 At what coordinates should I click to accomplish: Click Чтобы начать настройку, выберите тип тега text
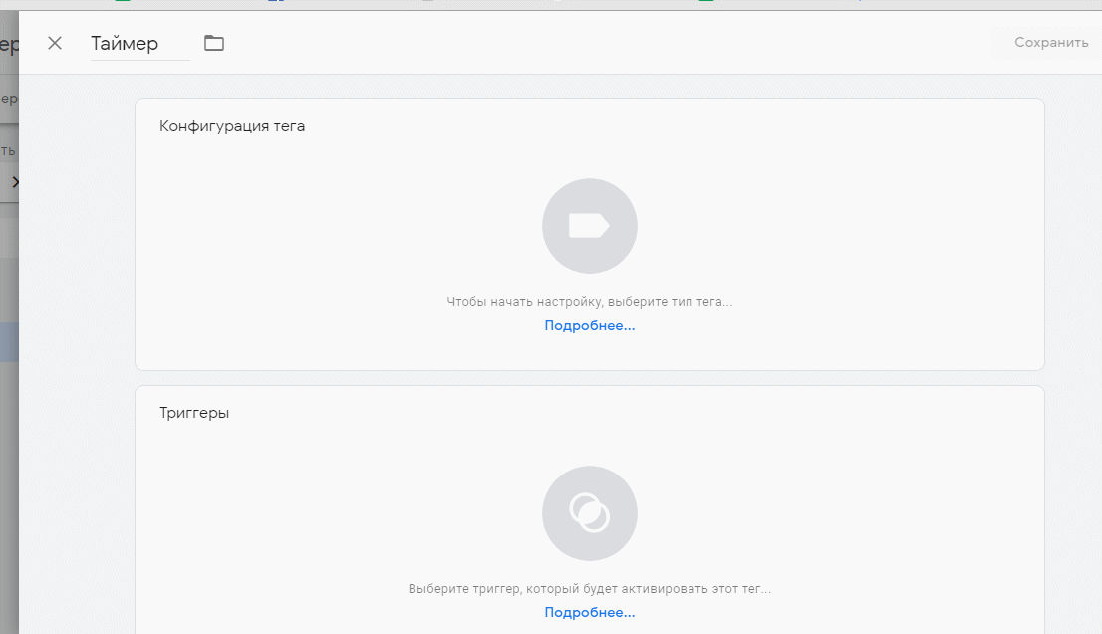(x=589, y=300)
